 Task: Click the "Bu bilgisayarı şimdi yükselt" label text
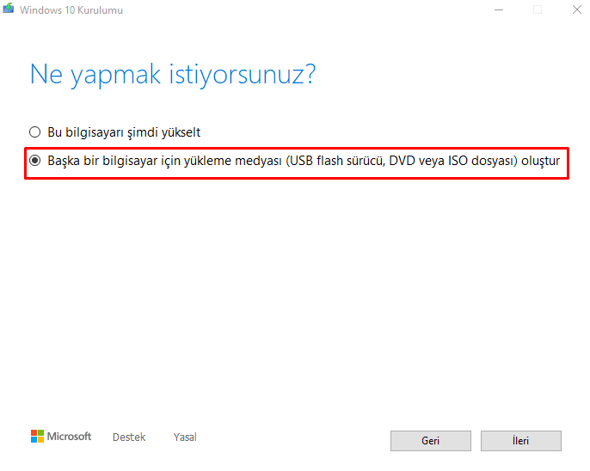[124, 132]
